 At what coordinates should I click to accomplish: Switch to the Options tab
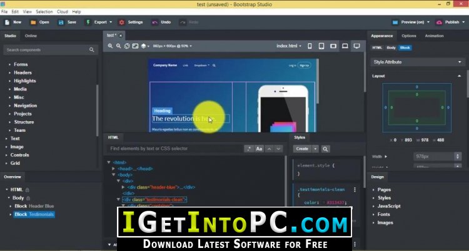[408, 36]
